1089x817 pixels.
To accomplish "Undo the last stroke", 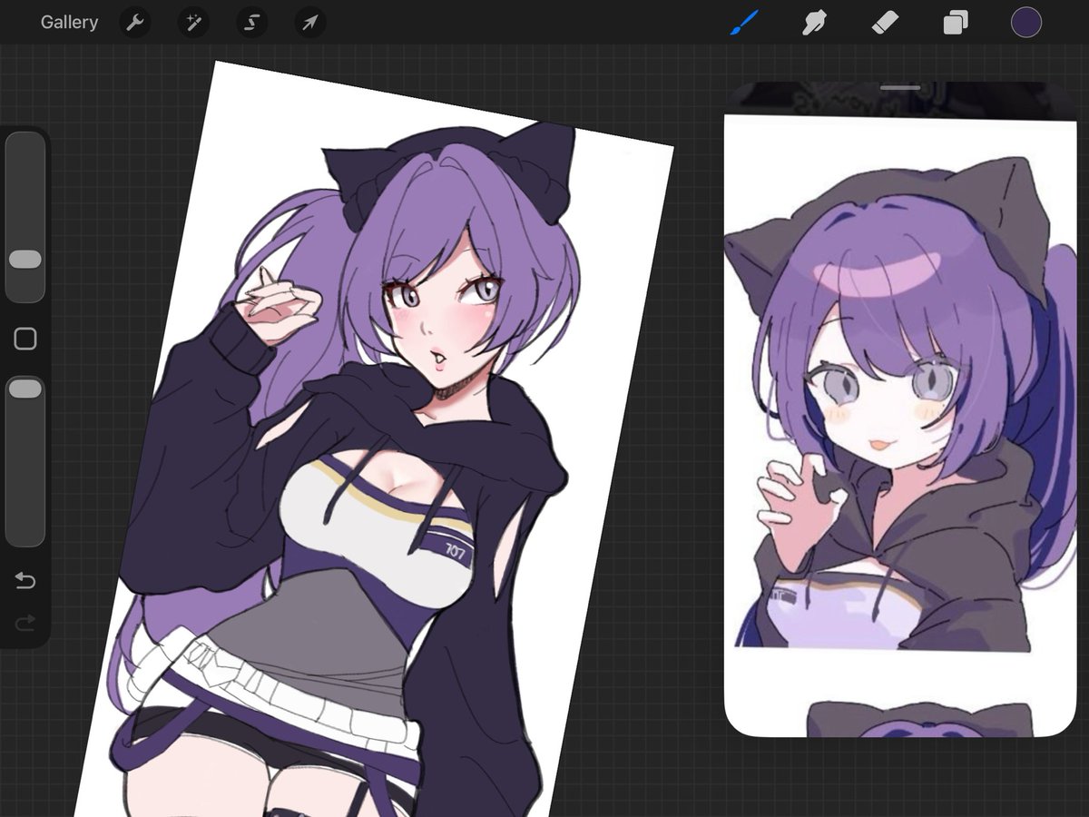I will [25, 581].
